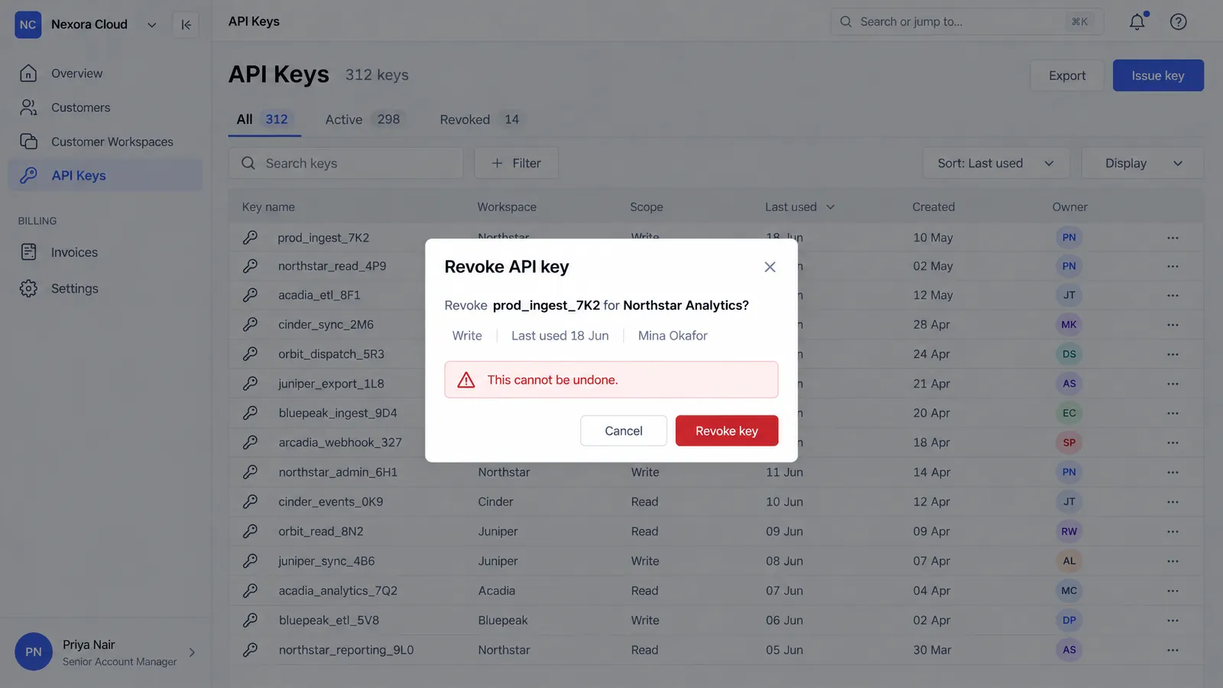Click the Issue key button
Viewport: 1223px width, 688px height.
(1158, 76)
